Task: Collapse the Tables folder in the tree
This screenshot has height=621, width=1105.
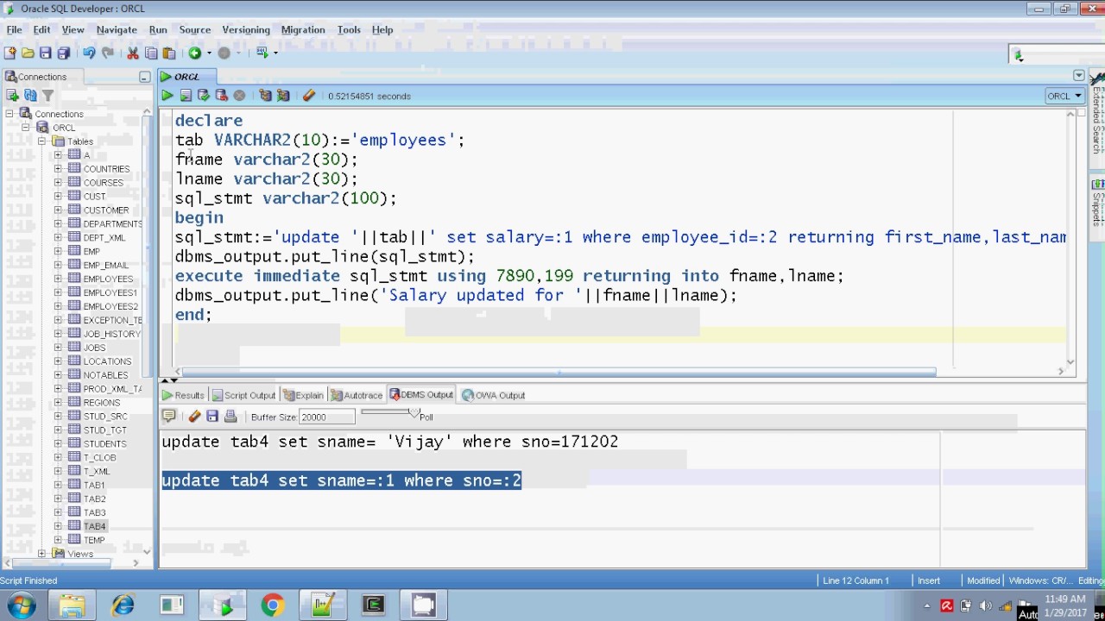Action: [x=41, y=141]
